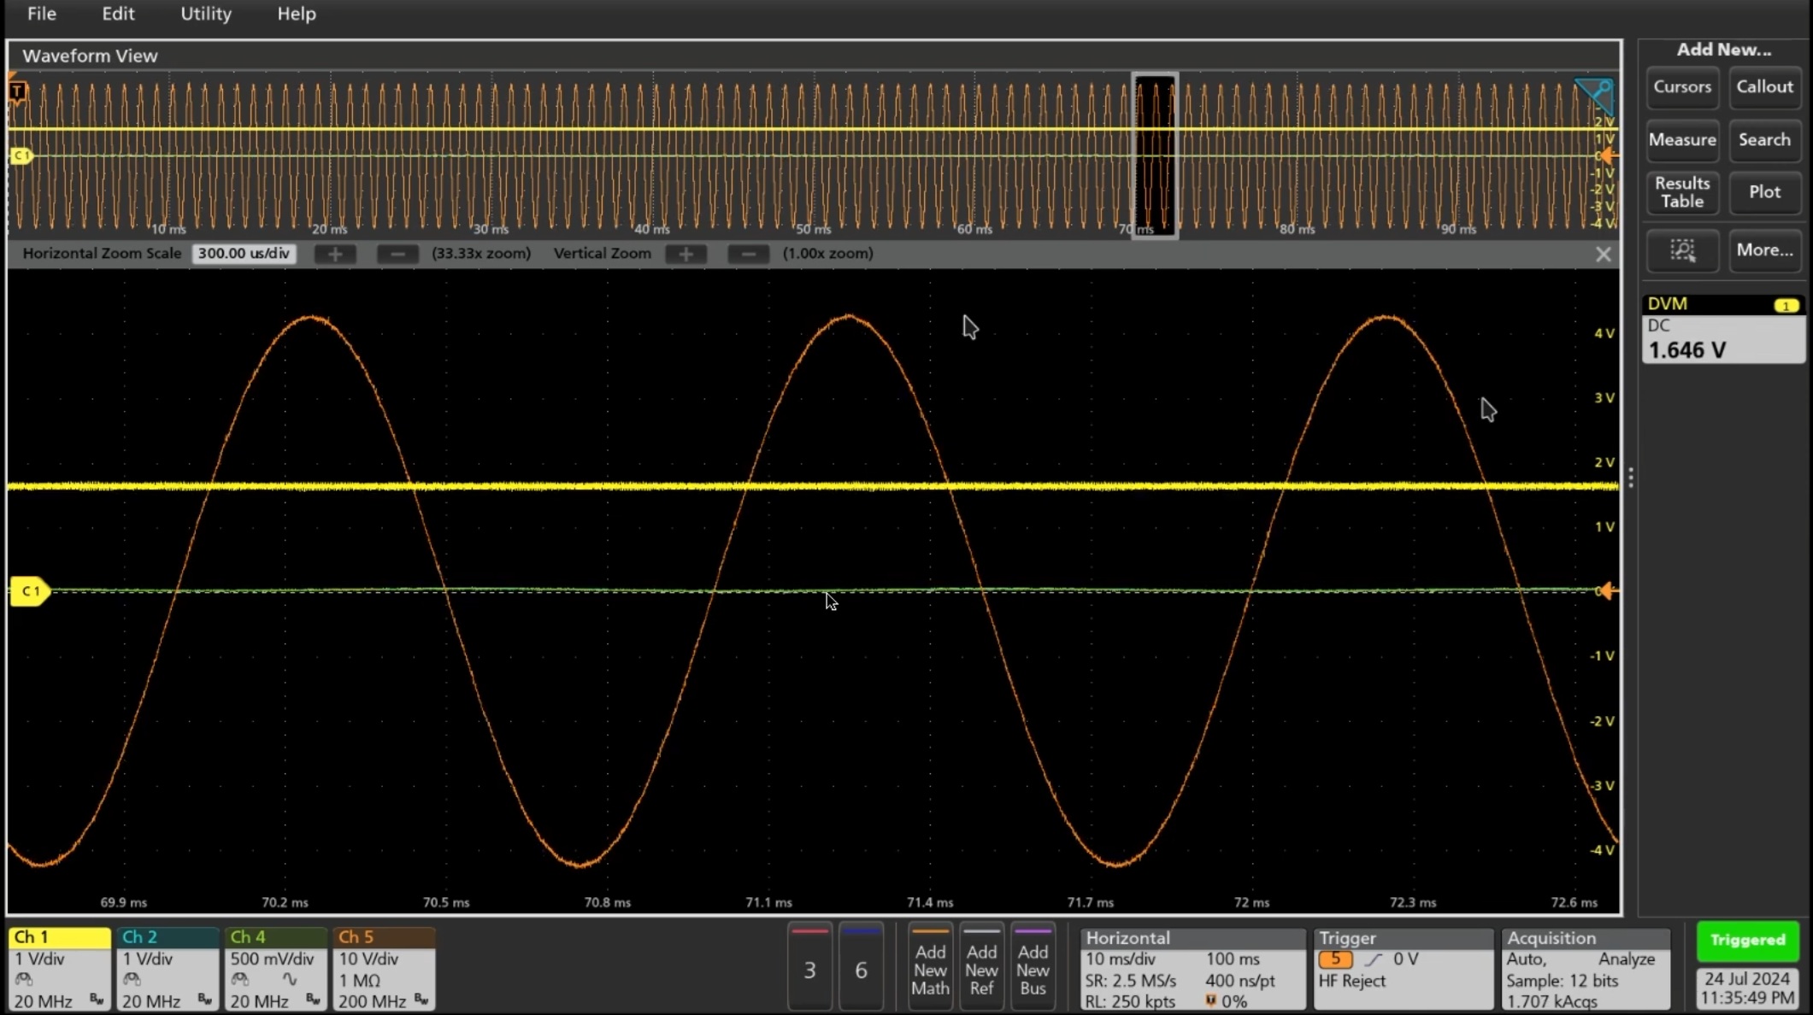Click the trigger position T marker
The height and width of the screenshot is (1015, 1813).
17,91
